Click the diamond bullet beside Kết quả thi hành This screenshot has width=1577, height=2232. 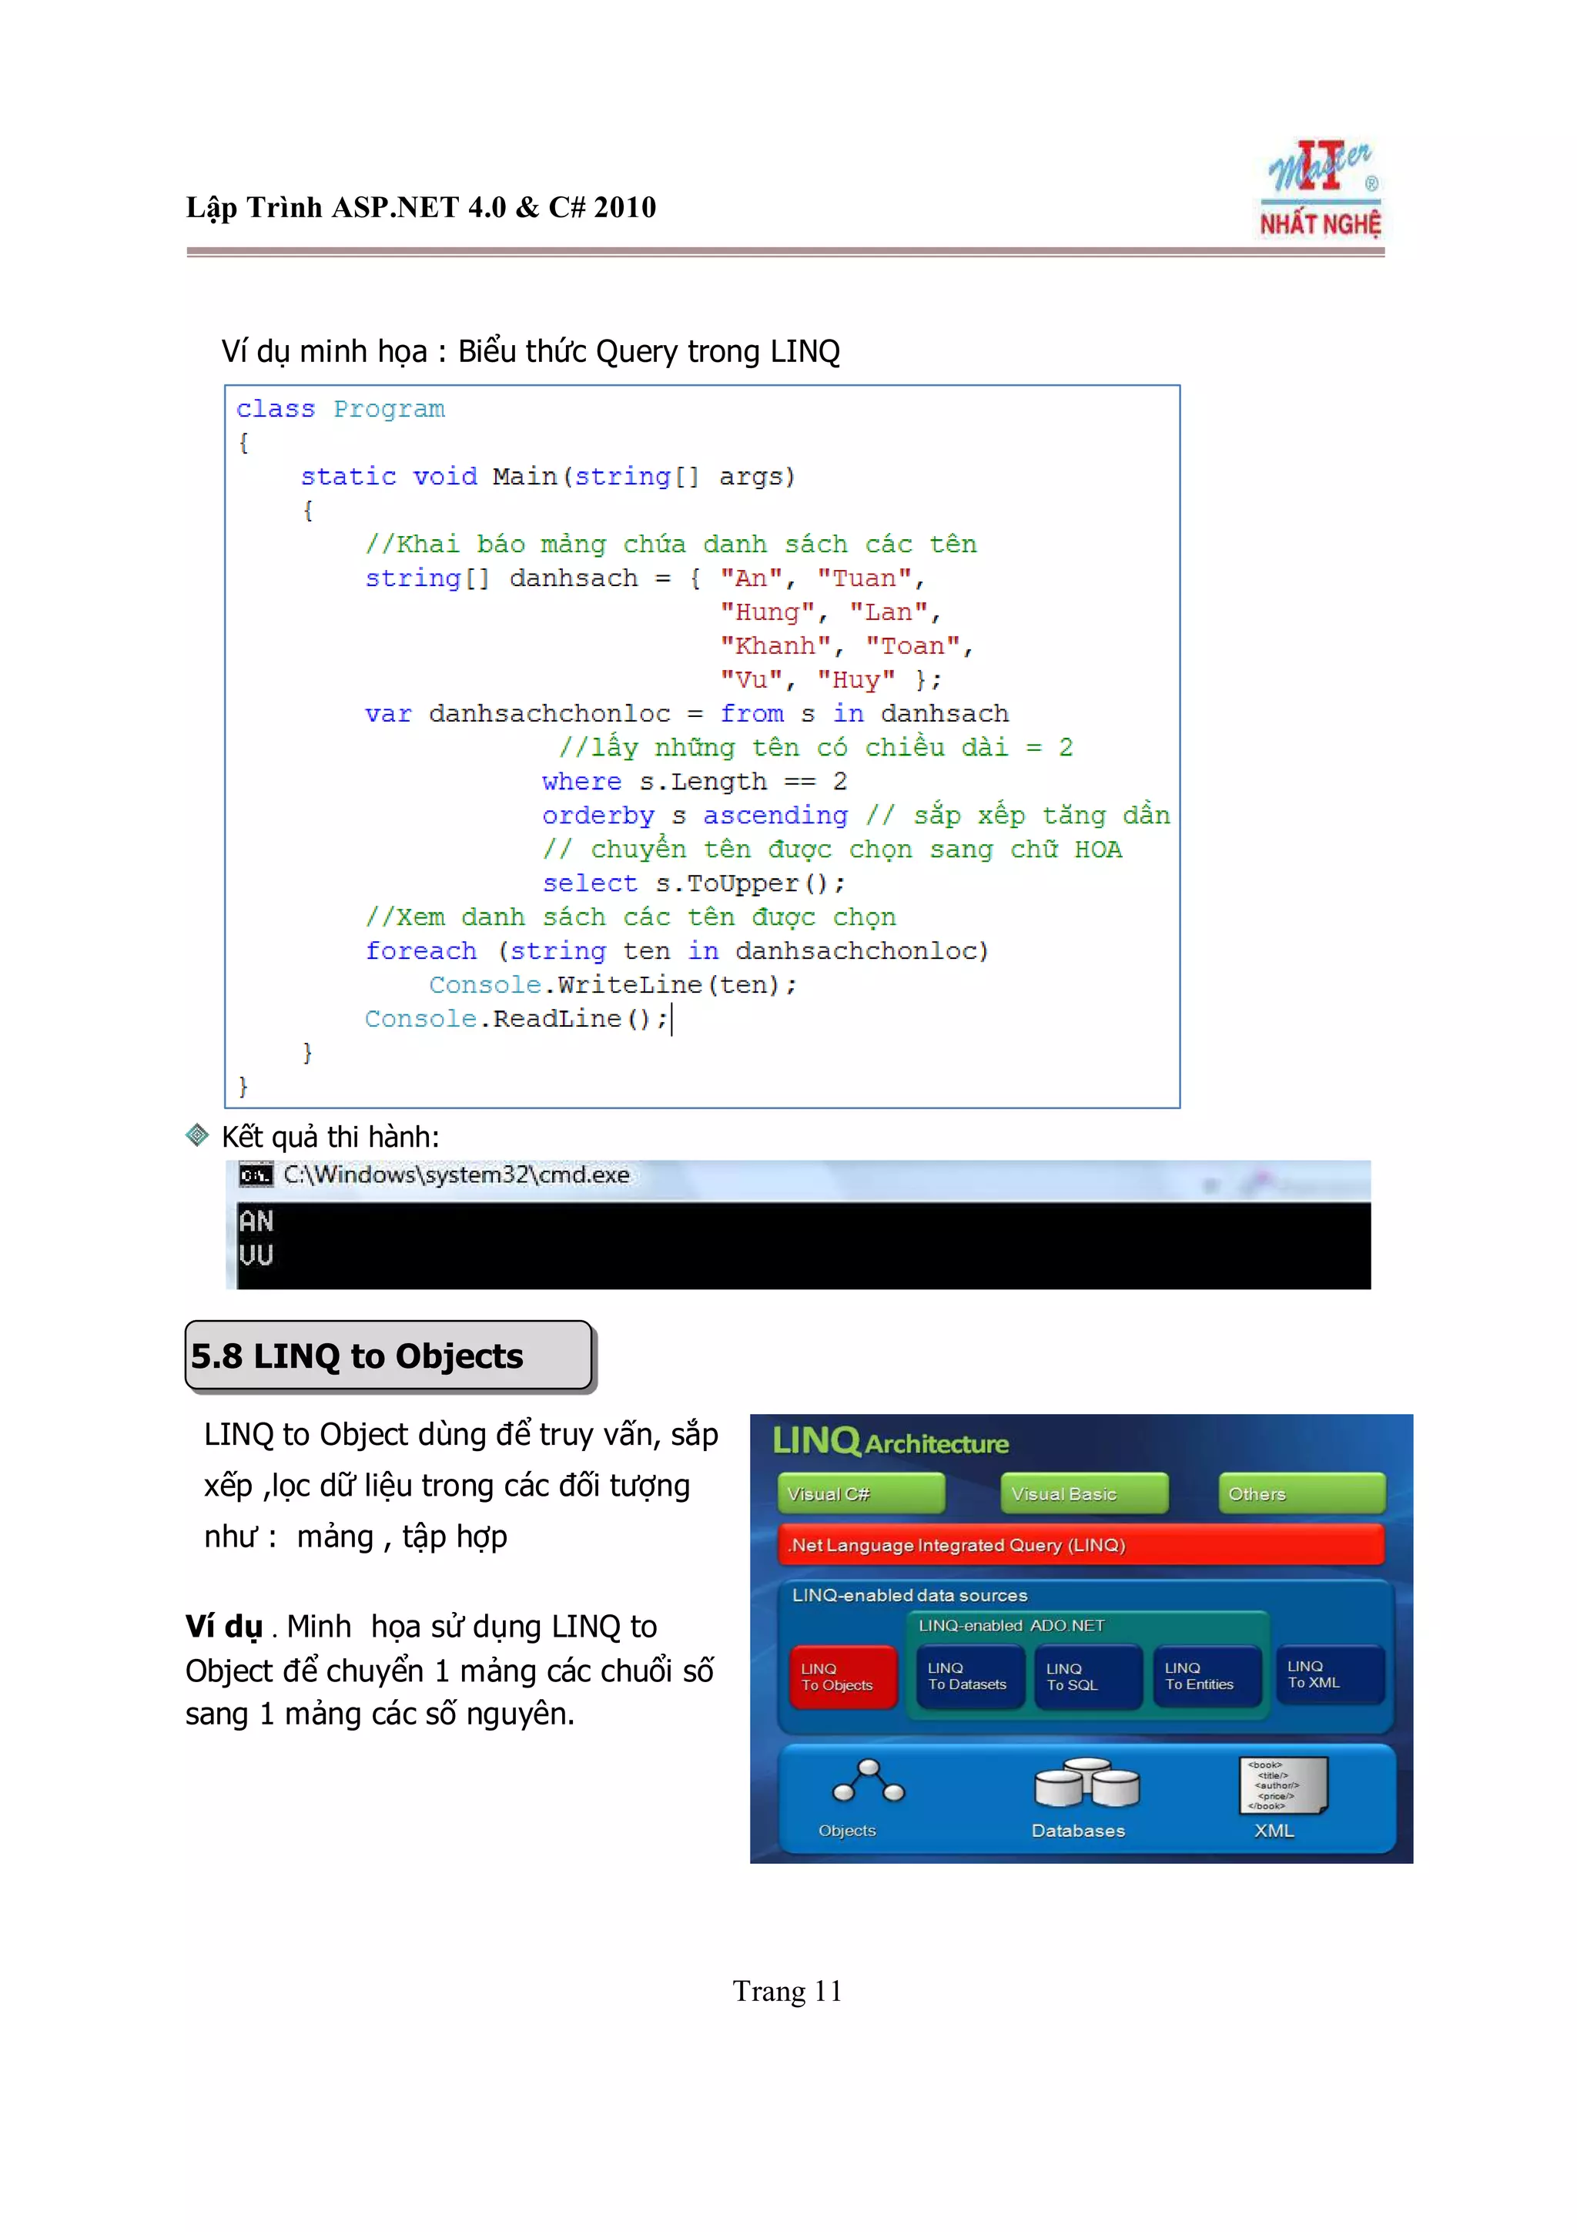pos(197,1134)
